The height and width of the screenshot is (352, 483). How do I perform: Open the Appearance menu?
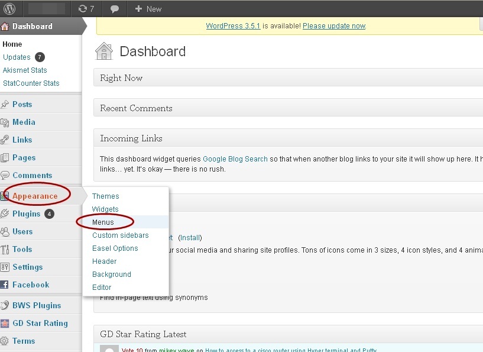pos(35,196)
